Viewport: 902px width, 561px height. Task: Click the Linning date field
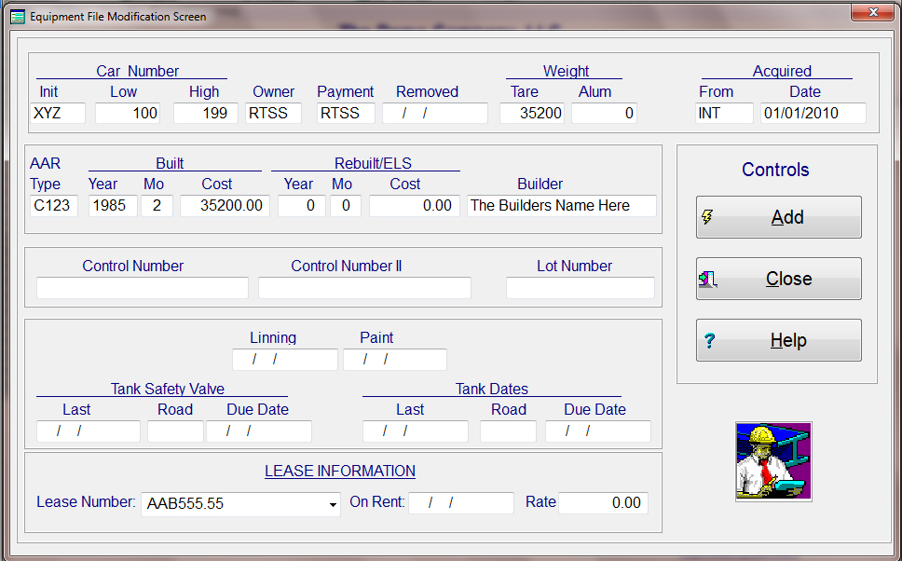point(285,360)
